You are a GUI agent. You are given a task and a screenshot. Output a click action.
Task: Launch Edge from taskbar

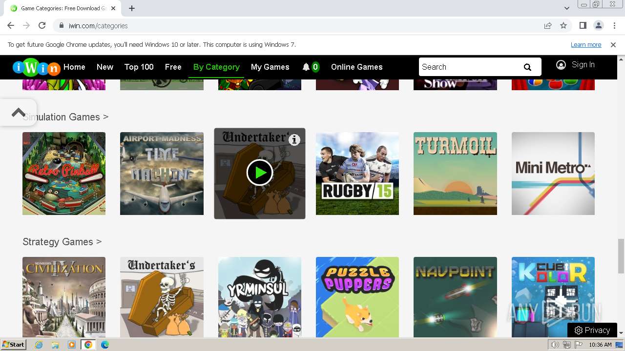point(104,345)
